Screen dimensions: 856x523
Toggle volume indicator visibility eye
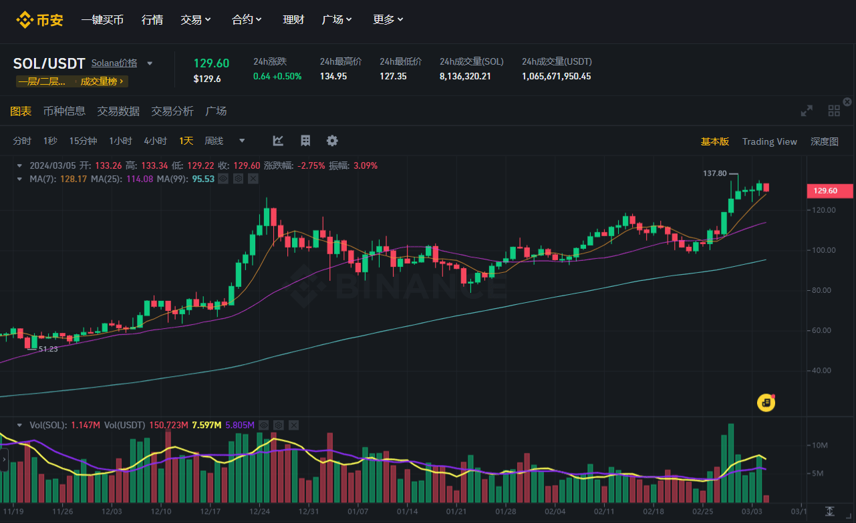pyautogui.click(x=264, y=425)
